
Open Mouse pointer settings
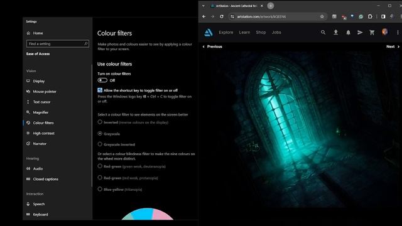41,92
